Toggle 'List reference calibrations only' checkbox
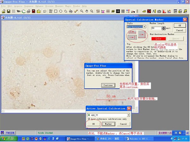This screenshot has width=190, height=142. coord(89,119)
